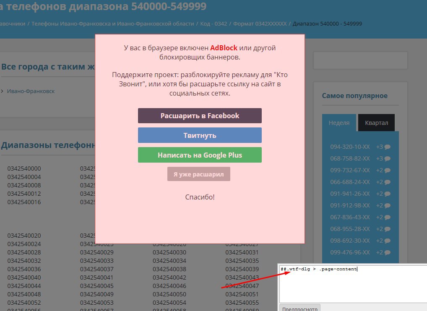Open popular number 099-732-67-XX
The width and height of the screenshot is (427, 311).
[350, 170]
